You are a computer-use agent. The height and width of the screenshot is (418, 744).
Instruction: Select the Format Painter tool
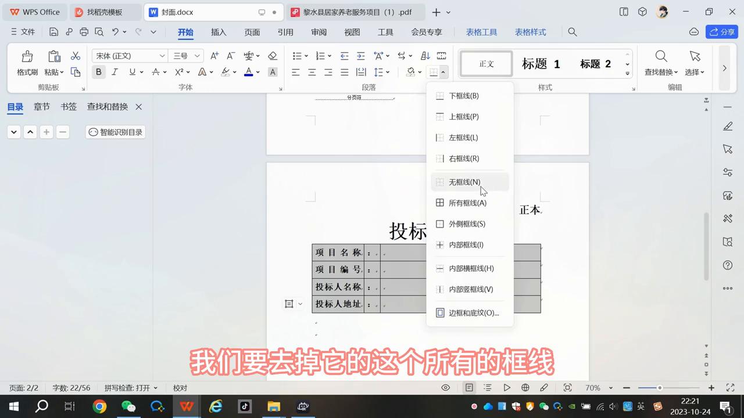pyautogui.click(x=27, y=64)
